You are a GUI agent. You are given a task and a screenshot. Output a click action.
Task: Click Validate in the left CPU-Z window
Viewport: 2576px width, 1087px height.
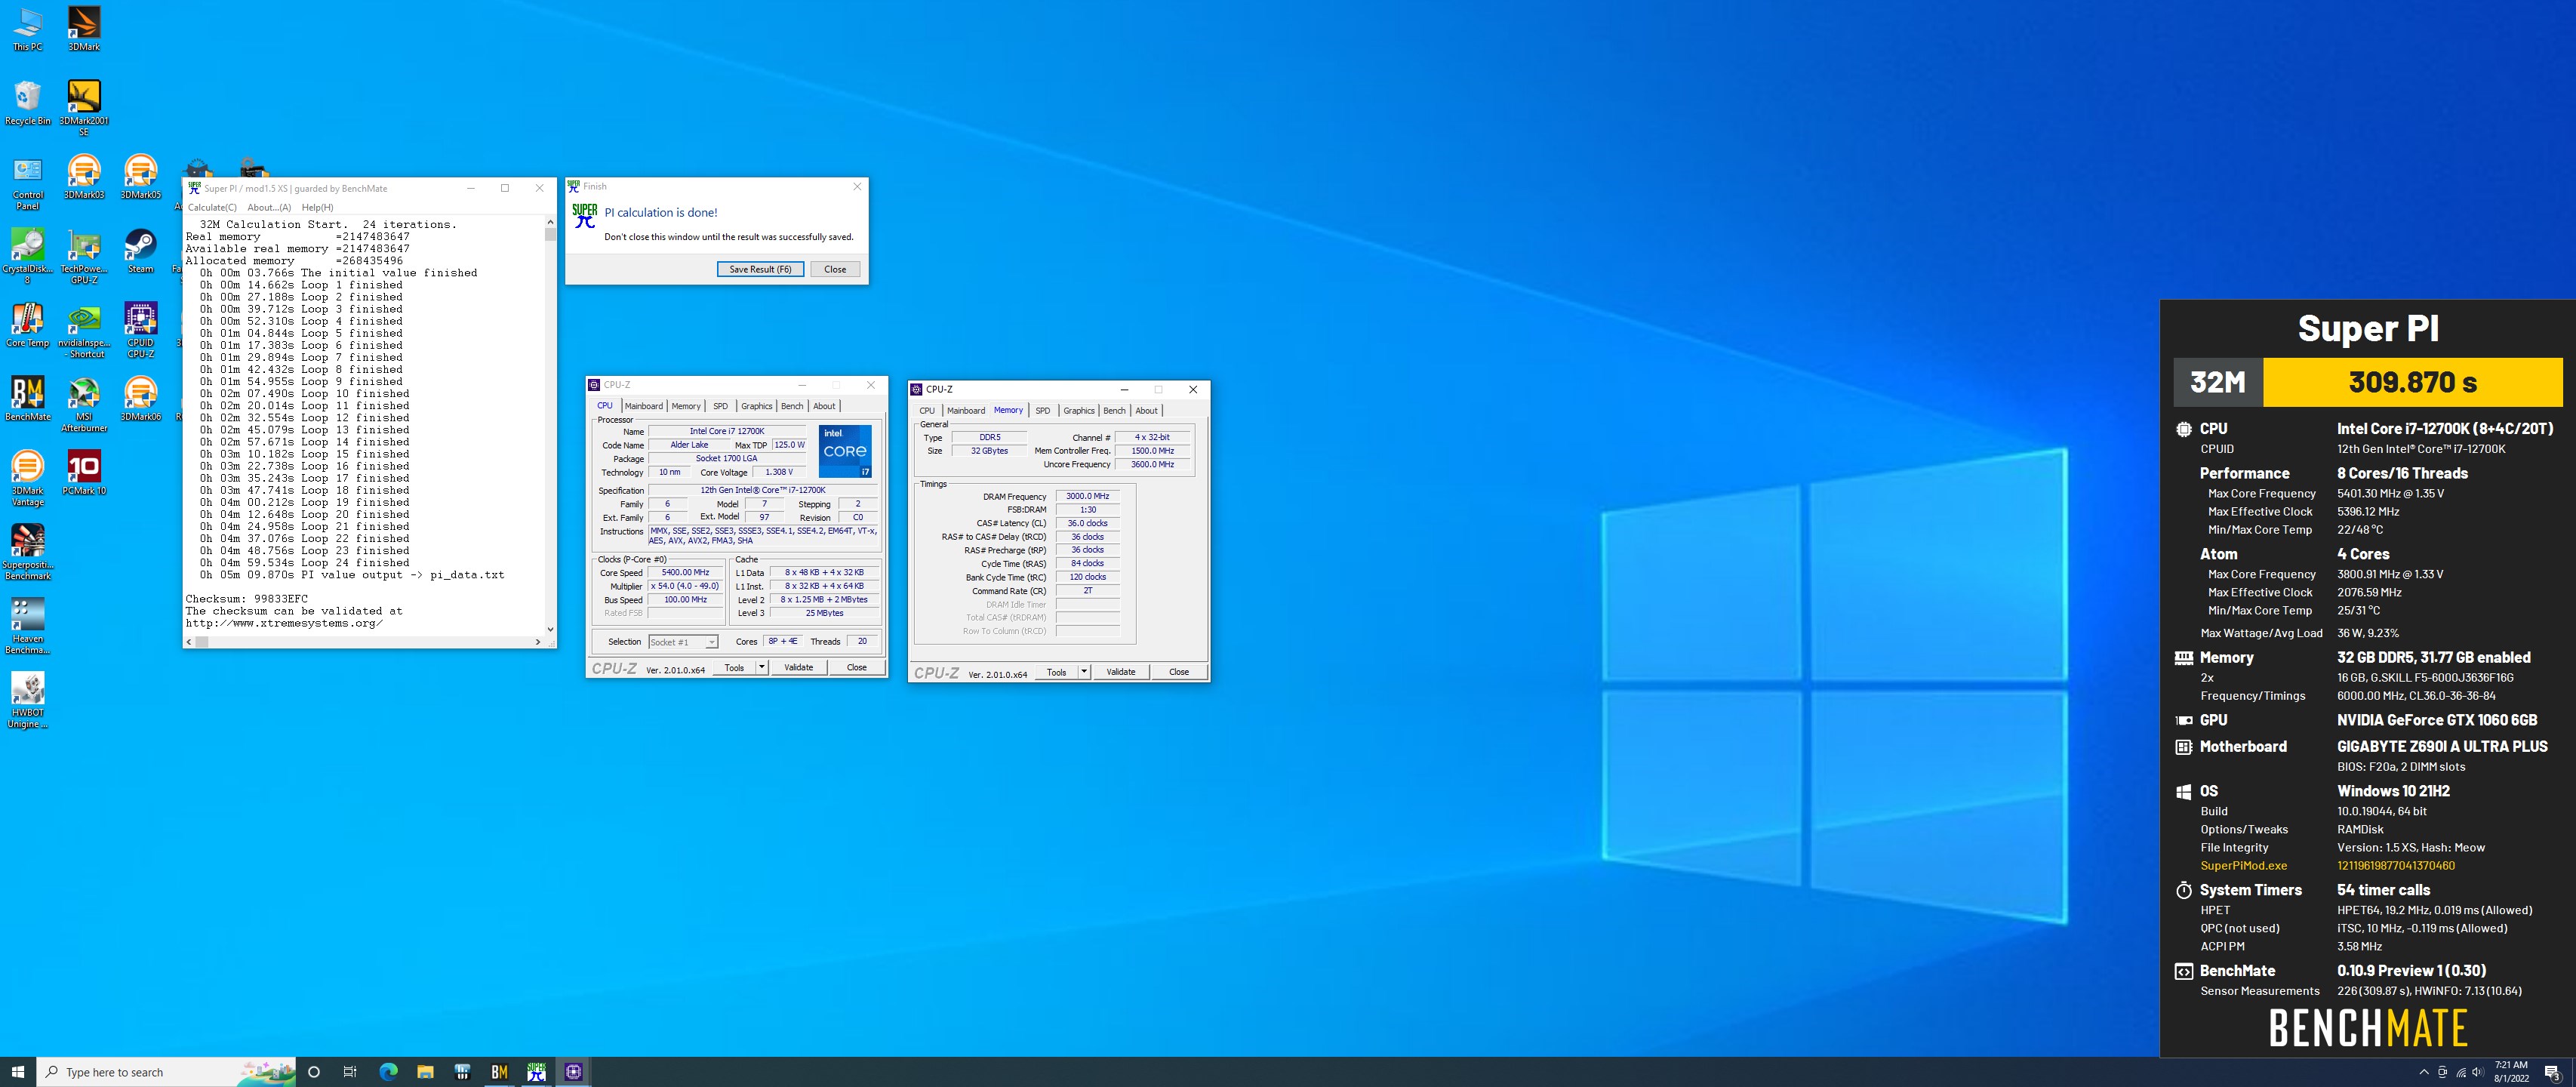[798, 667]
